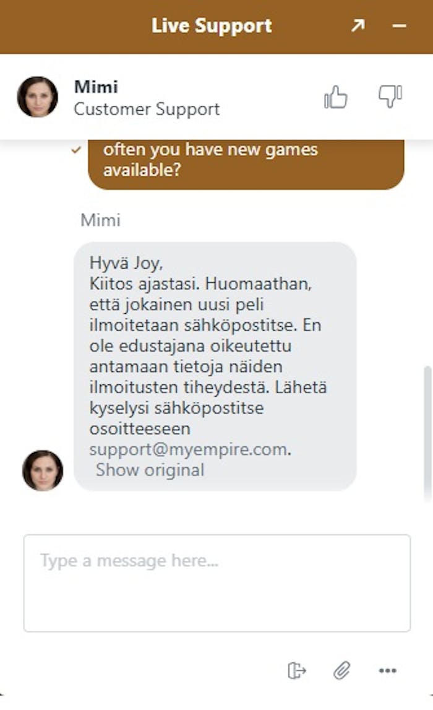Minimize the Live Support chat widget
433x710 pixels.
point(399,26)
